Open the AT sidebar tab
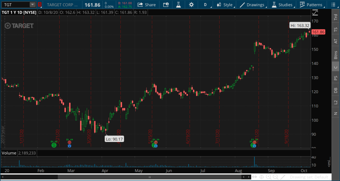This screenshot has height=181, width=340. [x=336, y=41]
